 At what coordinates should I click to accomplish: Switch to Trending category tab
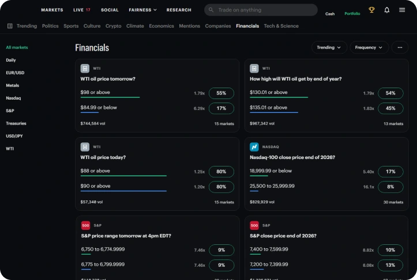(27, 26)
